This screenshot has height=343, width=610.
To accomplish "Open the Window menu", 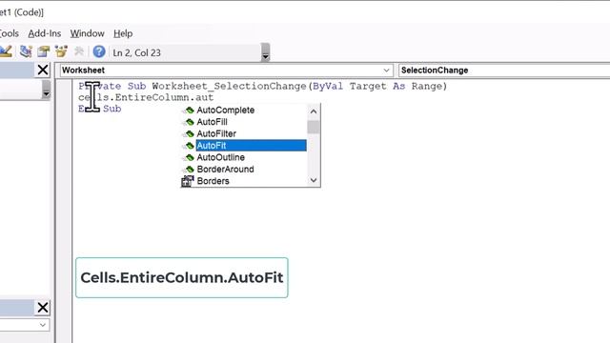I will [x=87, y=33].
